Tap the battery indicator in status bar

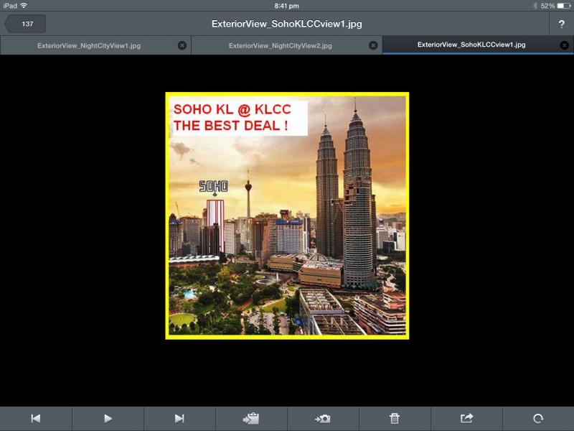(563, 6)
